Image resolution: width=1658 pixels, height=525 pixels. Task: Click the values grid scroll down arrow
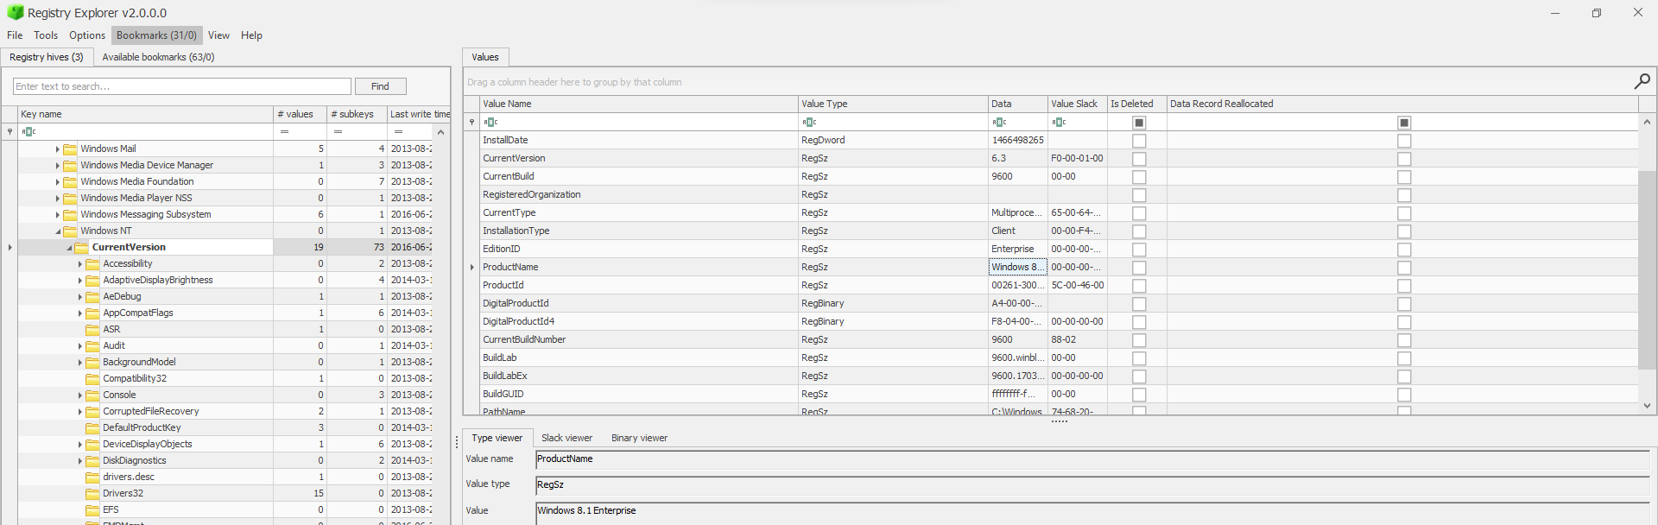point(1647,406)
